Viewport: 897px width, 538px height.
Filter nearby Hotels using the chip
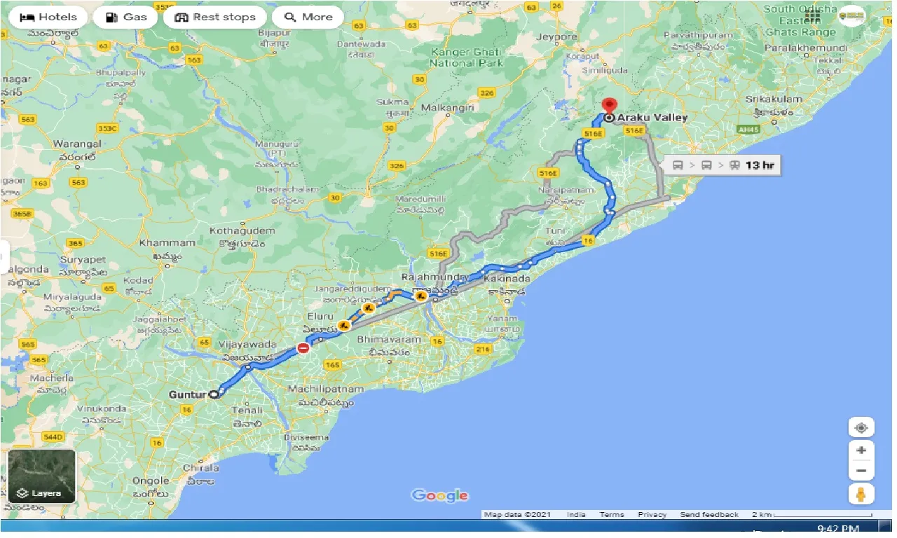point(48,18)
